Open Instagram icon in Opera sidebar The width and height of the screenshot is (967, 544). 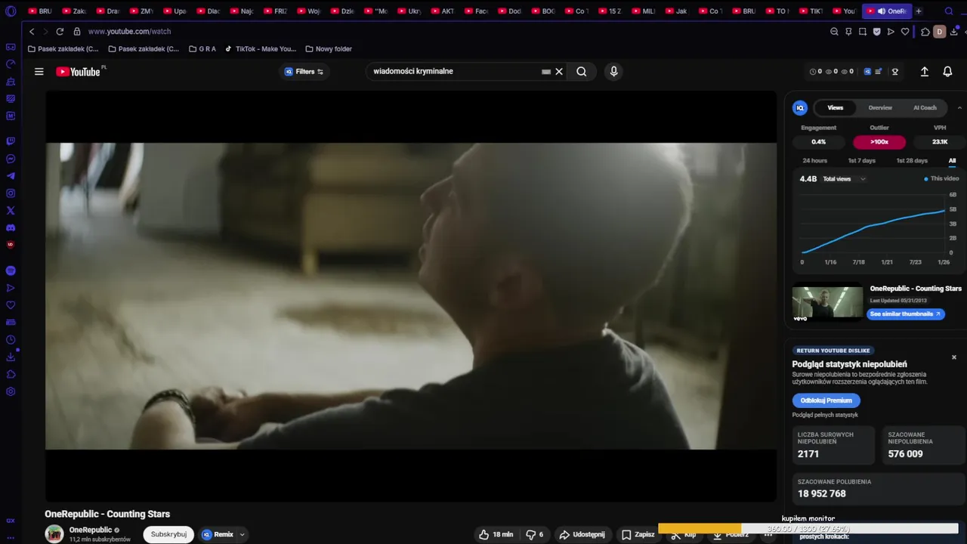coord(11,193)
